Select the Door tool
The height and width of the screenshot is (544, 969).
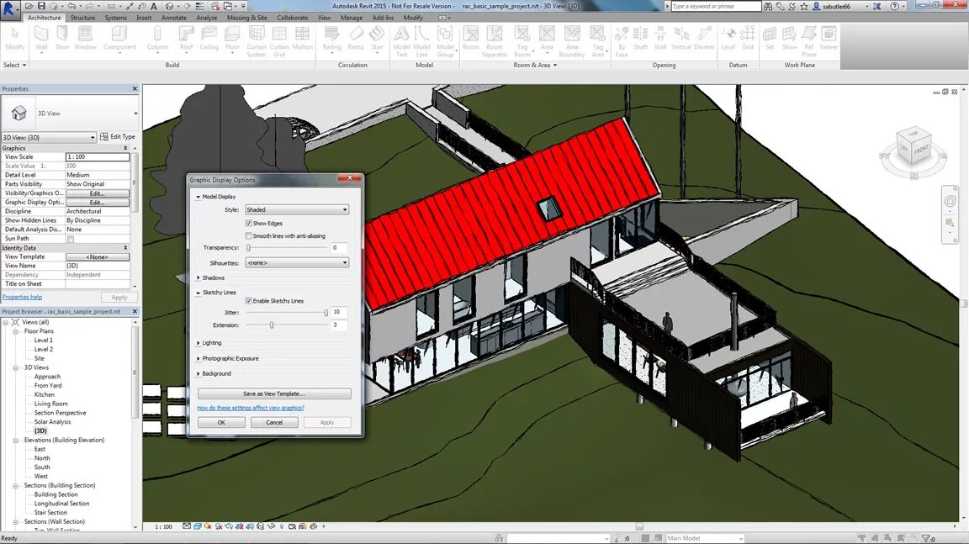click(x=62, y=39)
